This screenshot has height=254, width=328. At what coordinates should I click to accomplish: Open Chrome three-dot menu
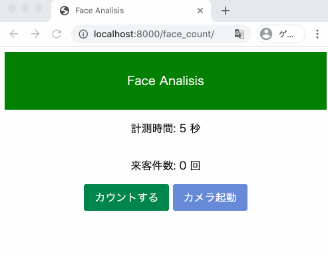click(x=317, y=34)
